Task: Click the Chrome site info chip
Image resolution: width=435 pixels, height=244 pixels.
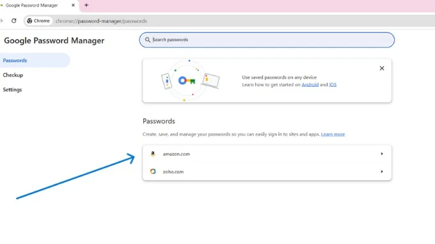Action: point(38,21)
